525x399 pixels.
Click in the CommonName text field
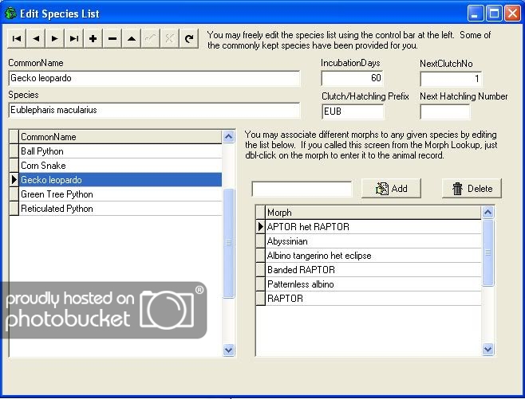click(x=154, y=78)
